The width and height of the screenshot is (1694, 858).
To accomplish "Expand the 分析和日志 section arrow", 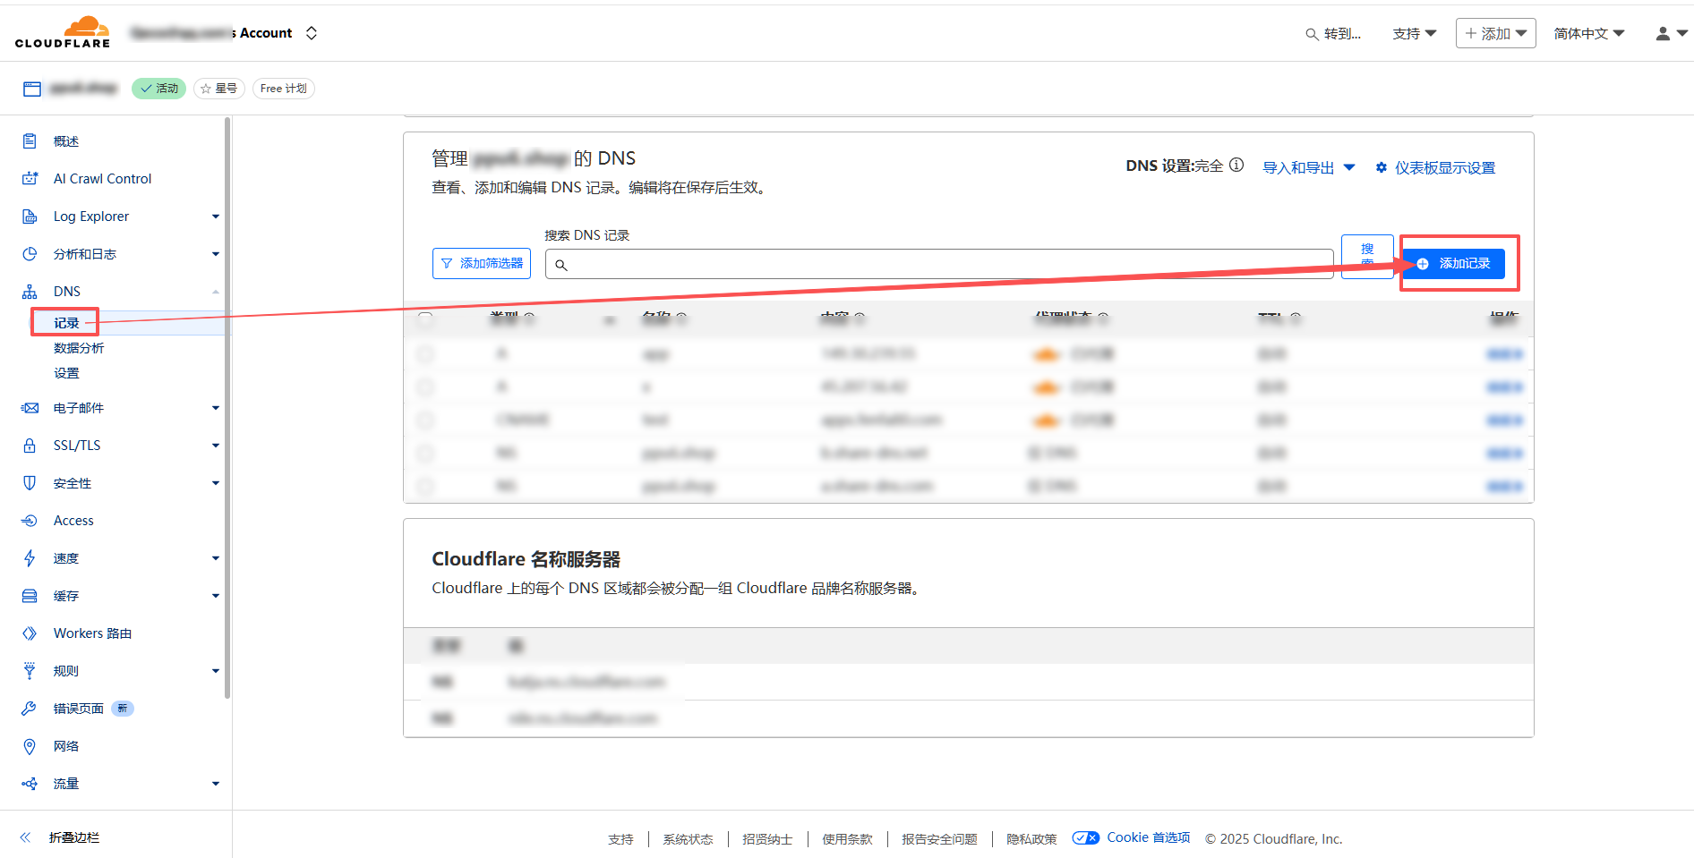I will click(x=216, y=254).
